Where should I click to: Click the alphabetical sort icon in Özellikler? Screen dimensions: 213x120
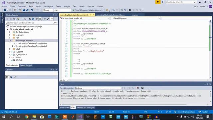(11, 77)
